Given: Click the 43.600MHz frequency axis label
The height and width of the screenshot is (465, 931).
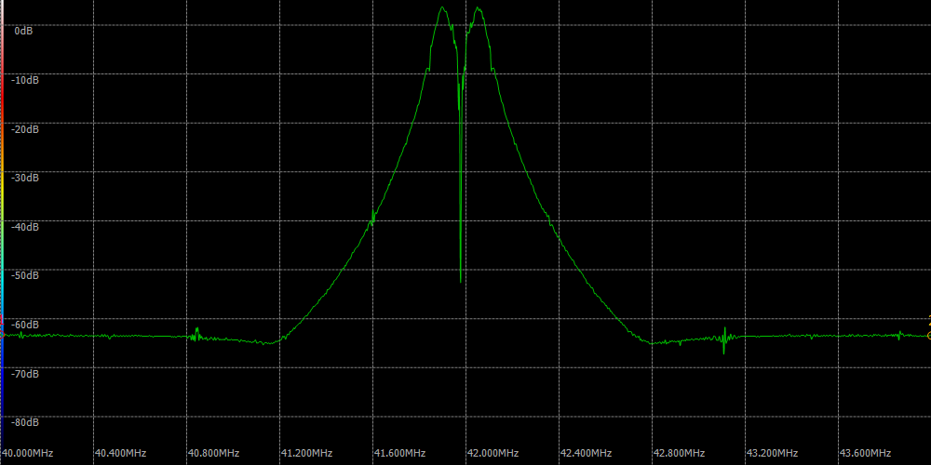Looking at the screenshot, I should click(865, 453).
